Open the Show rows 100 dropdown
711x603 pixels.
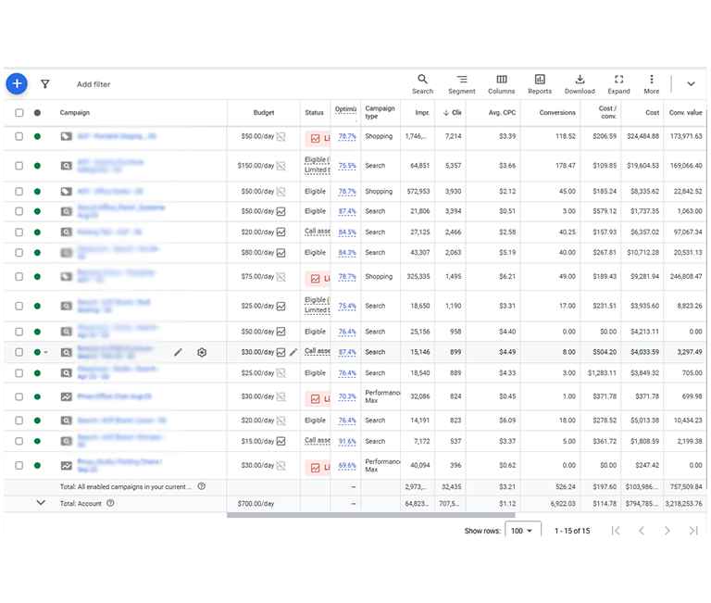point(523,531)
